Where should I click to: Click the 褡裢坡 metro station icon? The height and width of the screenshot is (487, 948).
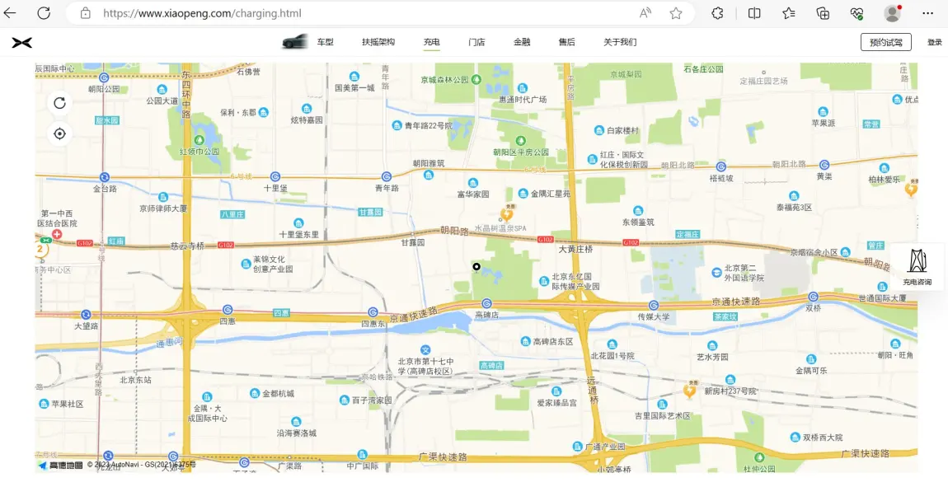(x=720, y=166)
